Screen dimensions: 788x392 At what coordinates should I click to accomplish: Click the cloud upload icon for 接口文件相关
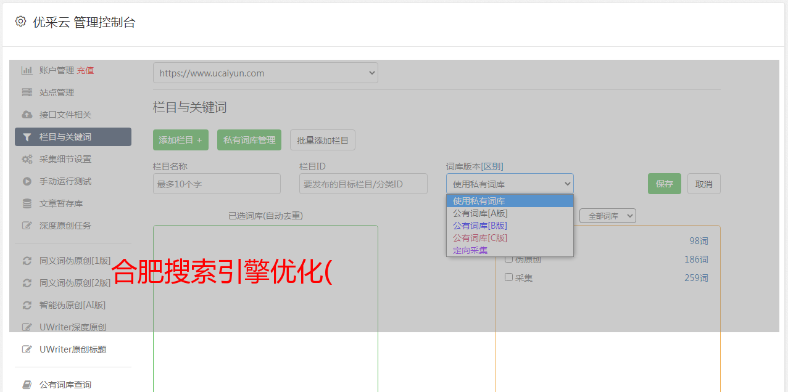pyautogui.click(x=27, y=115)
